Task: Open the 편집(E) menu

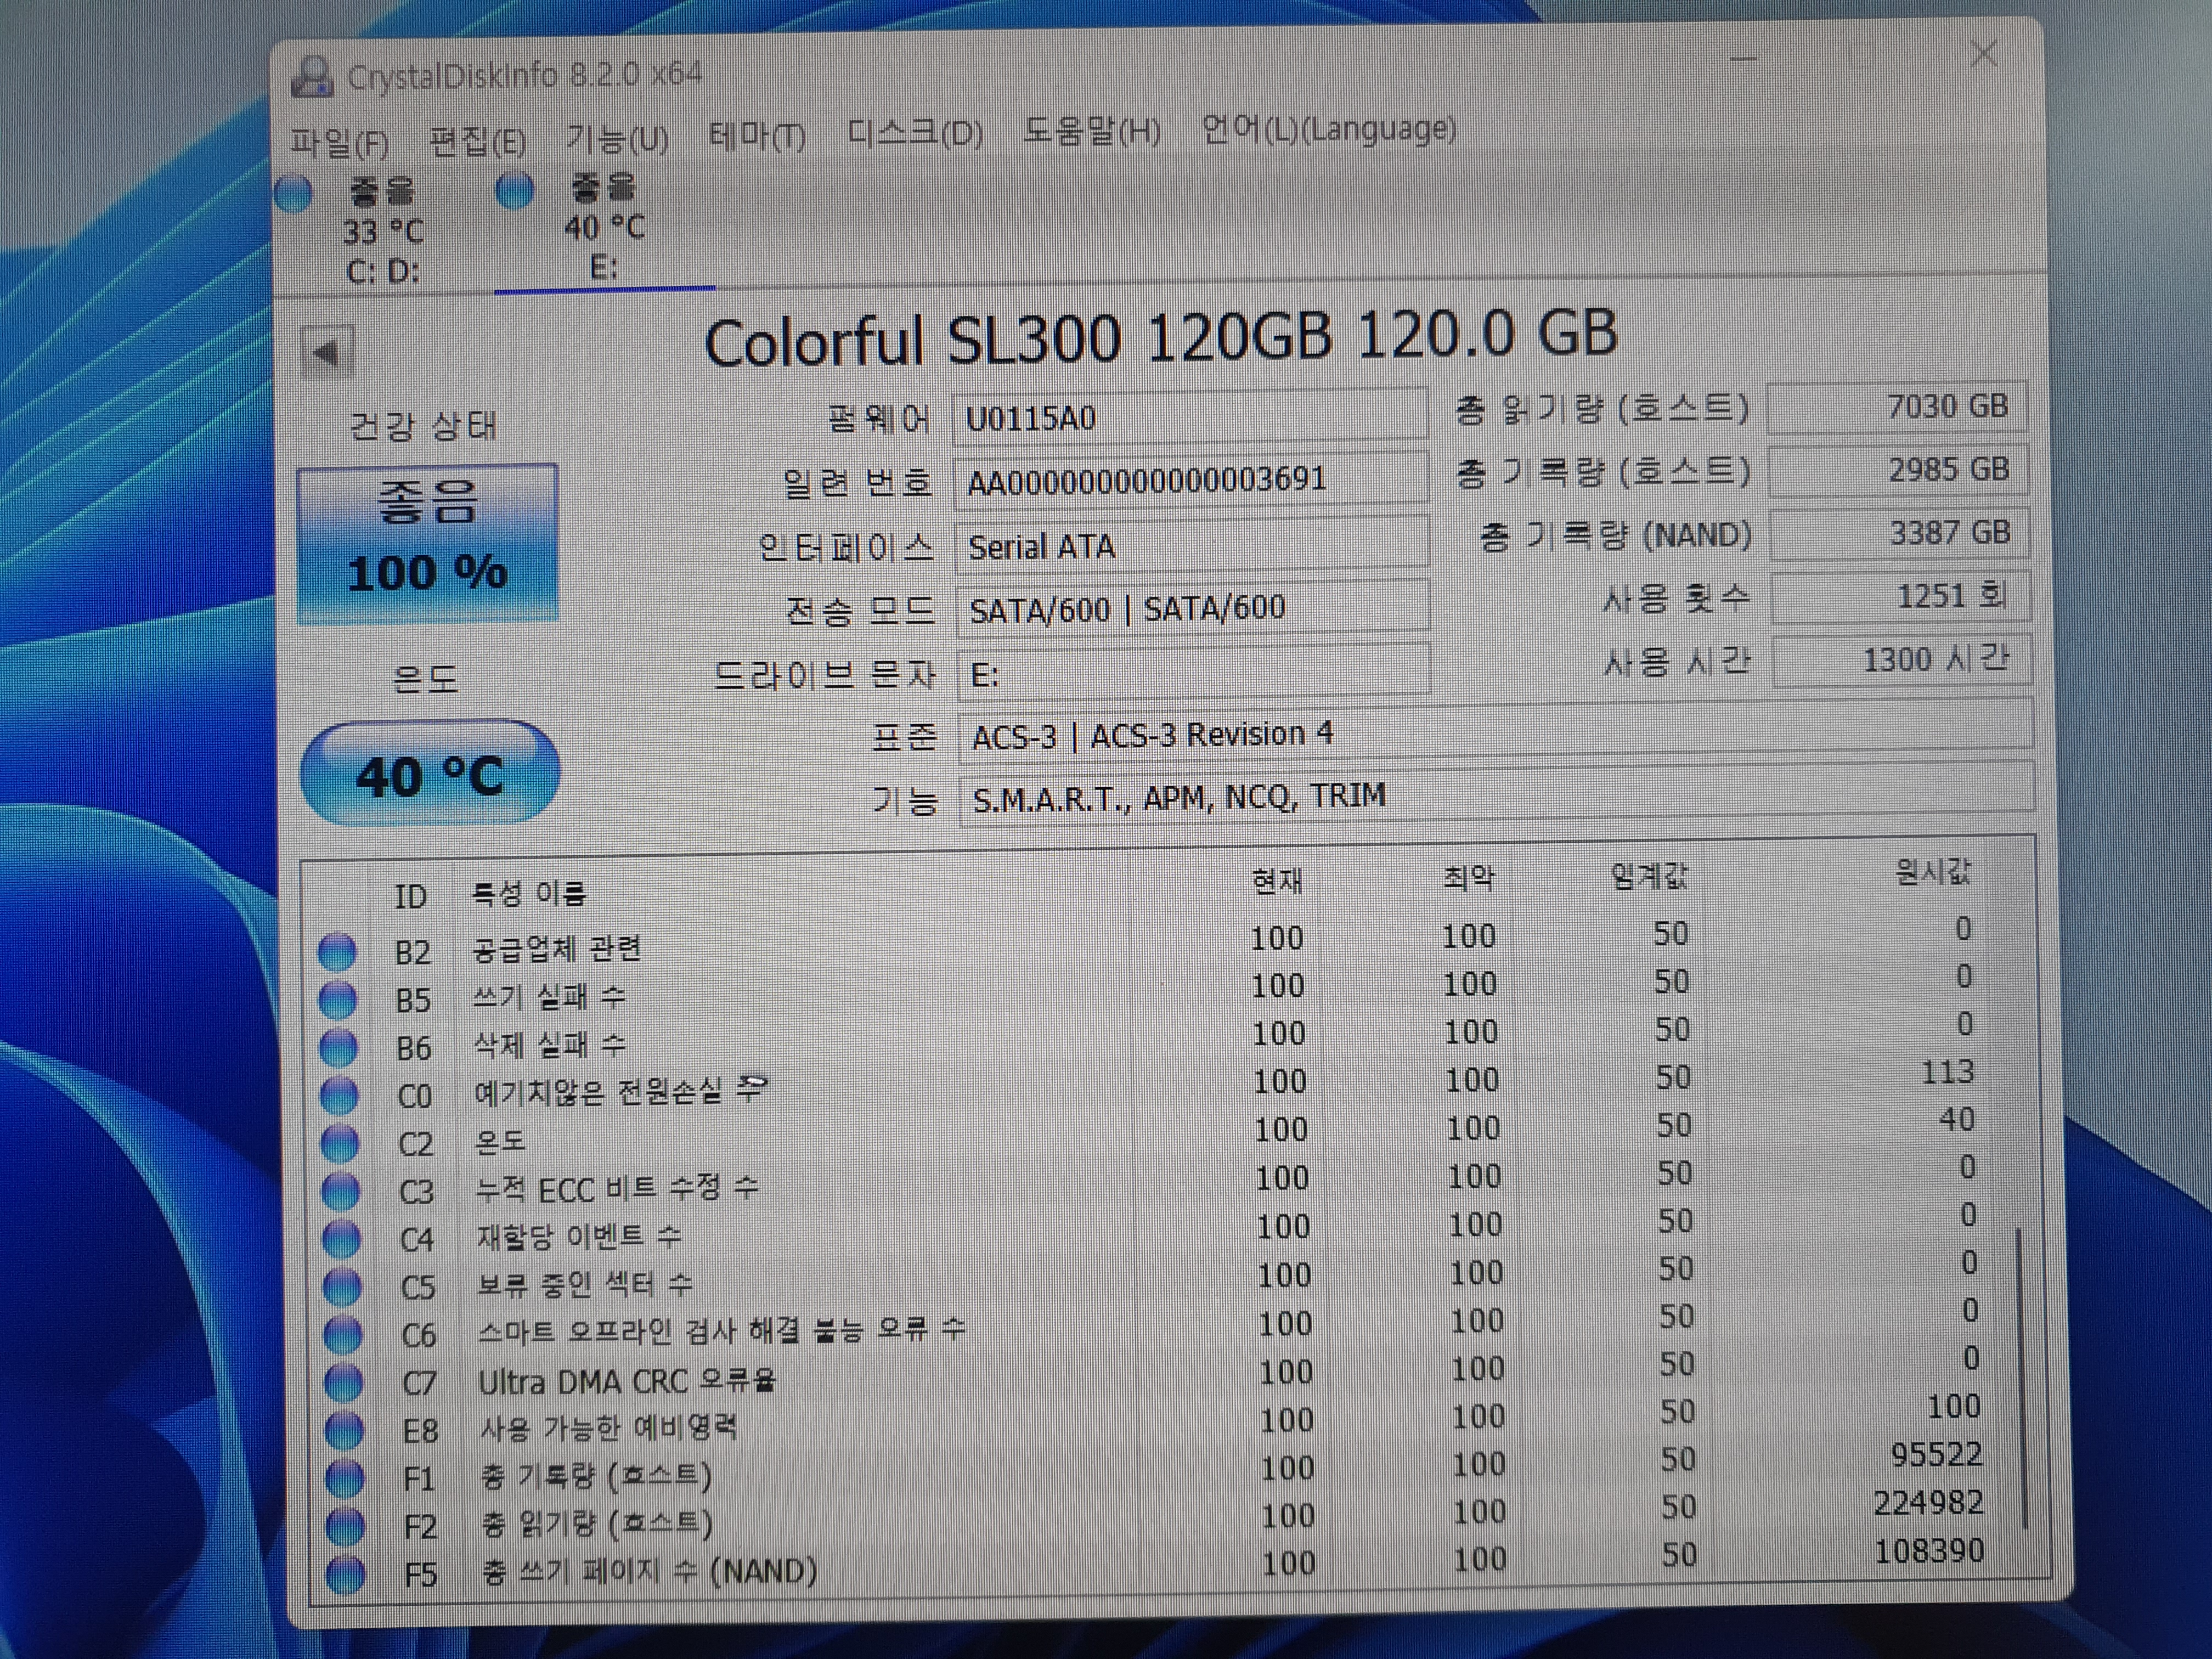Action: point(478,141)
